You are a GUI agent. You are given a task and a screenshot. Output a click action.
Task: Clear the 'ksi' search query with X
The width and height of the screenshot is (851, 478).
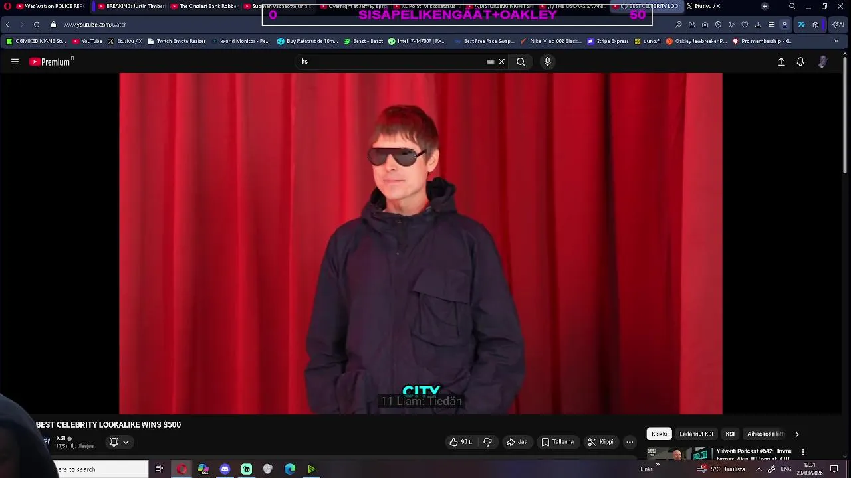502,62
